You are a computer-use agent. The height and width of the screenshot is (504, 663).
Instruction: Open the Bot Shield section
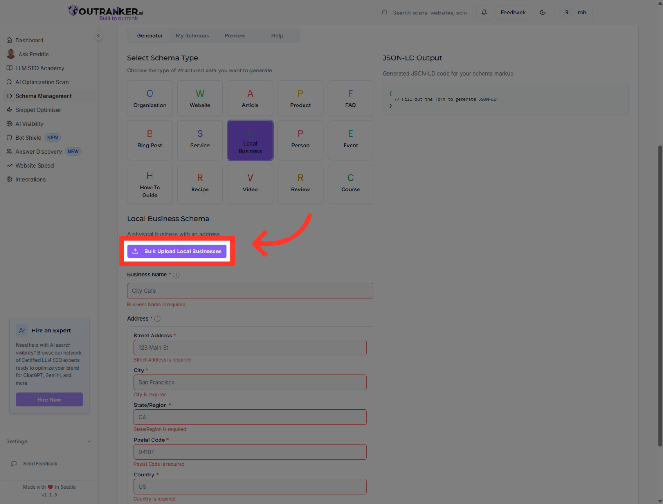tap(28, 137)
